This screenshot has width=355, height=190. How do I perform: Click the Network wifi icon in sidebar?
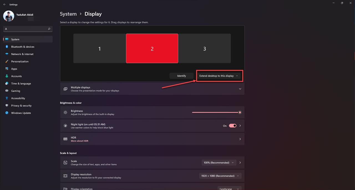[7, 54]
